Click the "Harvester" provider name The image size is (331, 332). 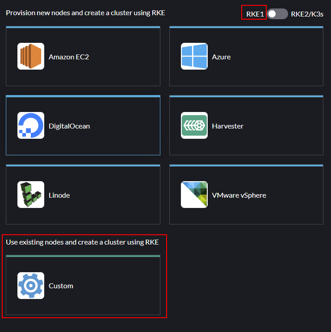click(228, 126)
